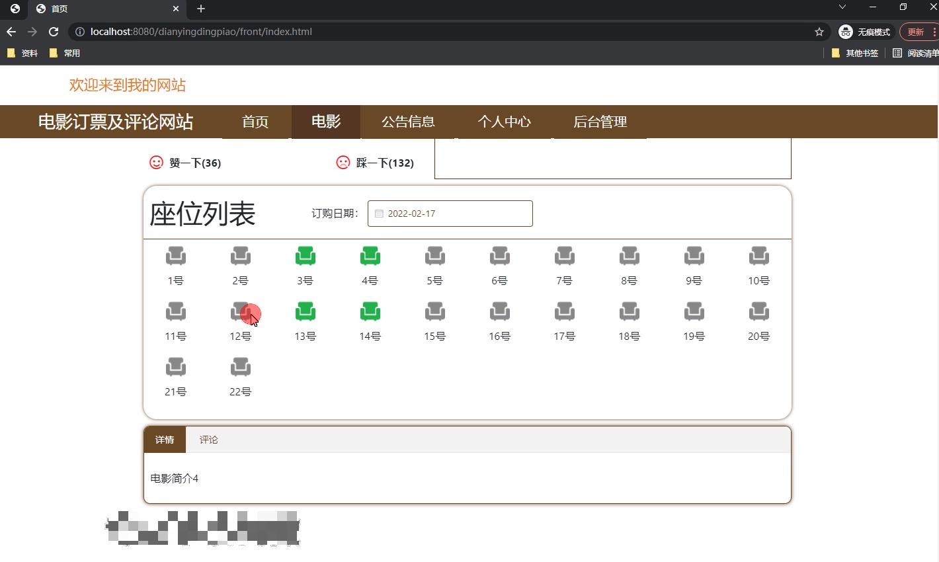The height and width of the screenshot is (562, 939).
Task: Select seat 1号 icon
Action: coord(176,256)
